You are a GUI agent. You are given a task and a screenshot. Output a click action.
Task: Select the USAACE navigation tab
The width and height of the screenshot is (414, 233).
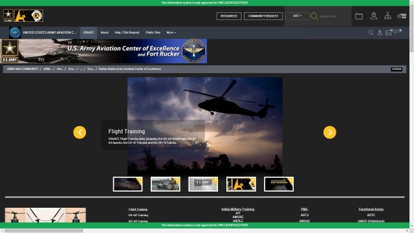[x=89, y=32]
